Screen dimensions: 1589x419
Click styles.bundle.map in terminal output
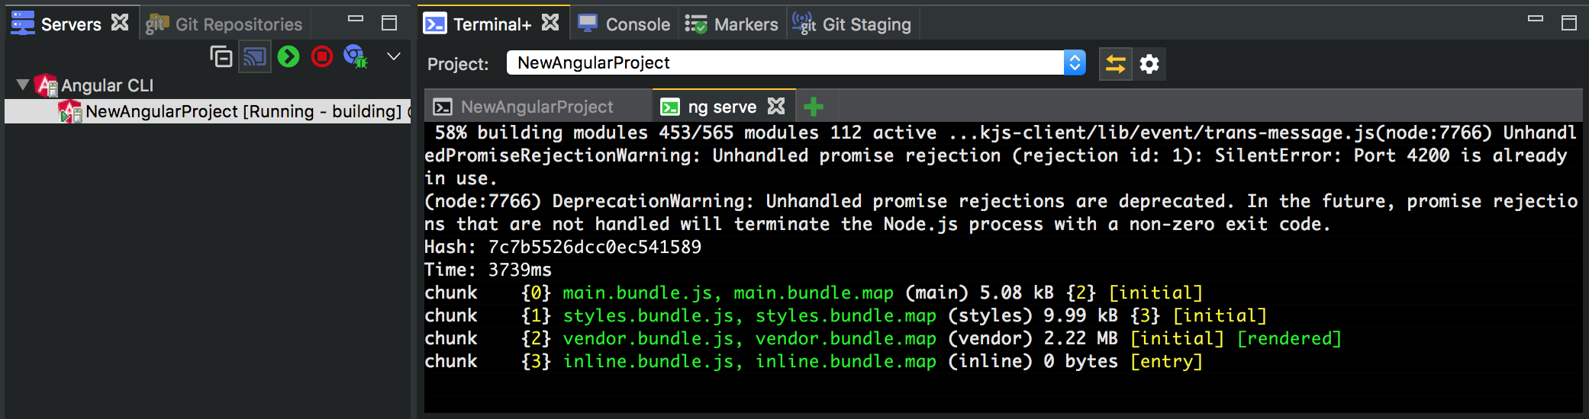pos(846,315)
